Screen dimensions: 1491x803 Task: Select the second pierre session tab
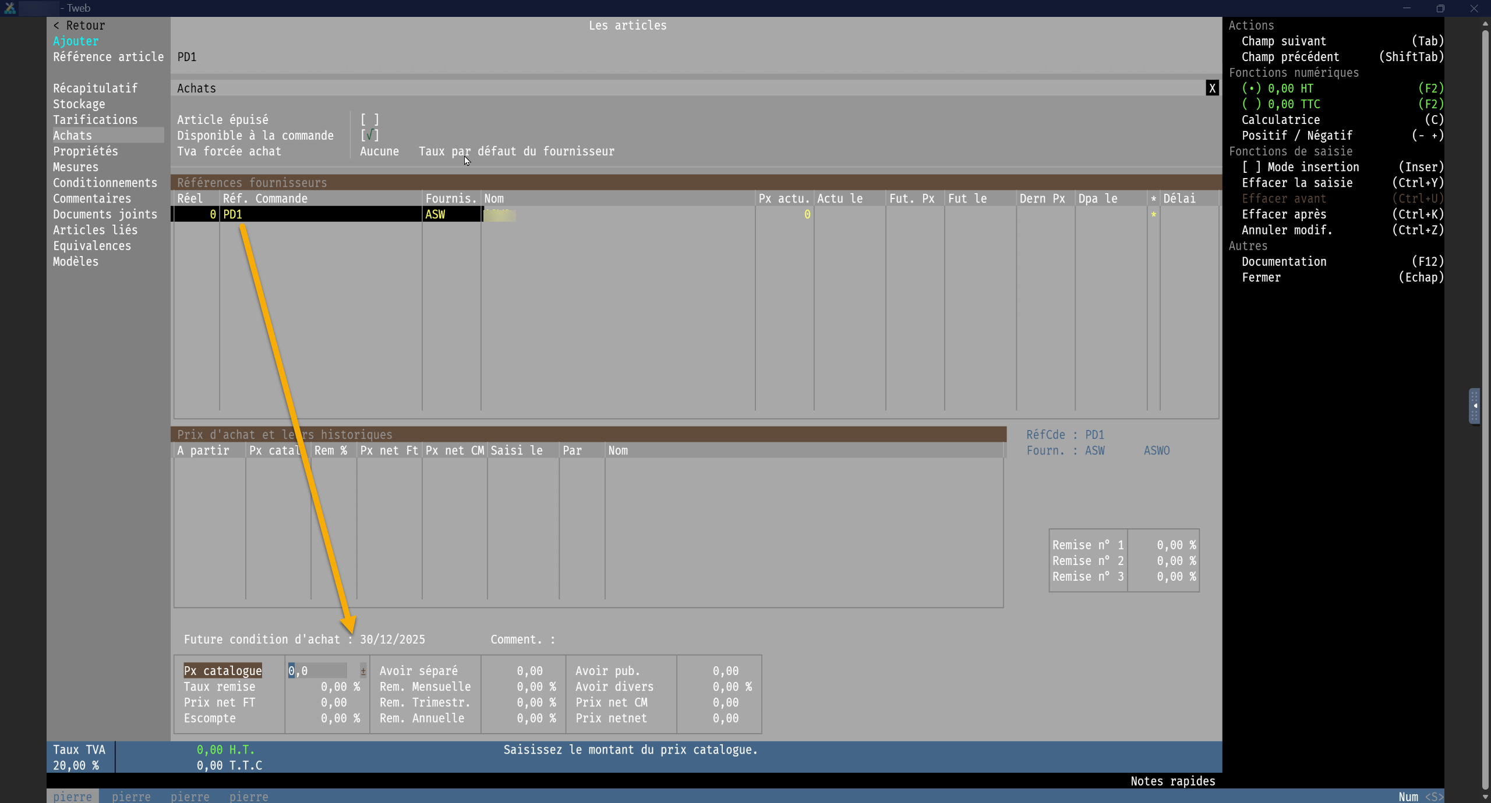tap(131, 796)
